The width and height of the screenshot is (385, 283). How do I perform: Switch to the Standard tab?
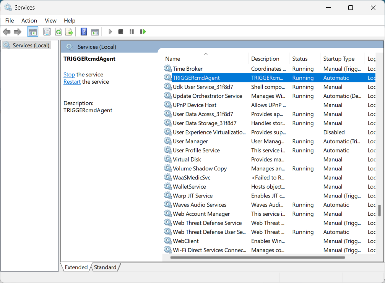tap(105, 267)
